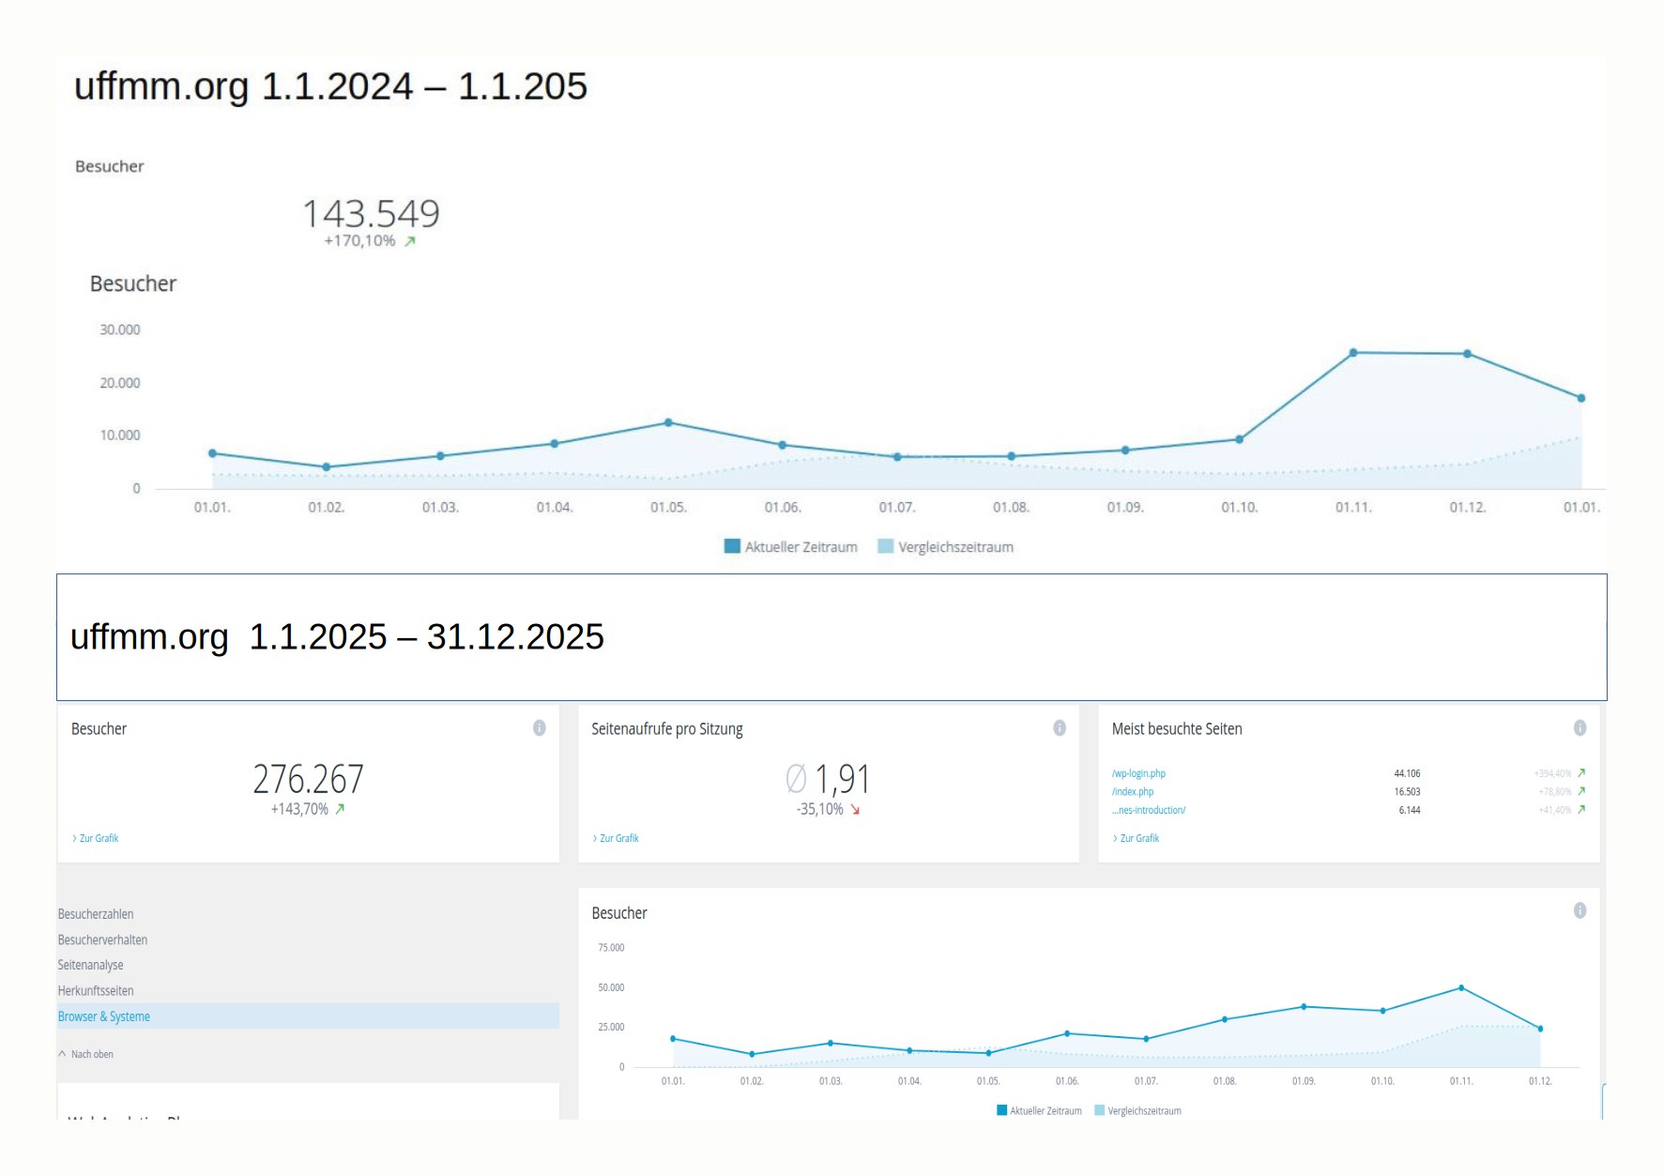
Task: Select Browser & Systeme in the sidebar
Action: (104, 1016)
